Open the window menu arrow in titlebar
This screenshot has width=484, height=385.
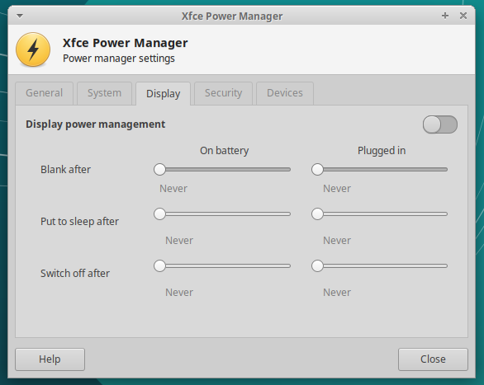click(x=20, y=16)
